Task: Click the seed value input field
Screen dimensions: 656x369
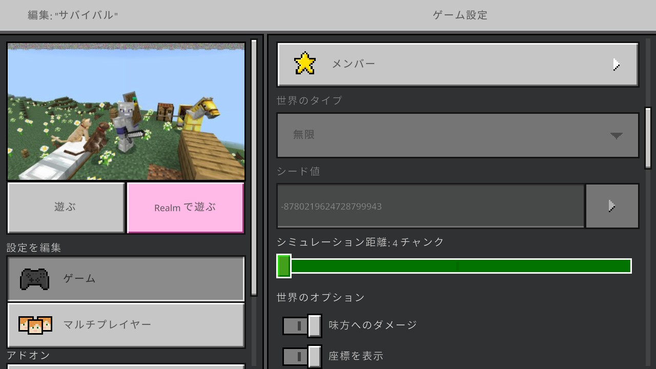Action: pyautogui.click(x=430, y=206)
